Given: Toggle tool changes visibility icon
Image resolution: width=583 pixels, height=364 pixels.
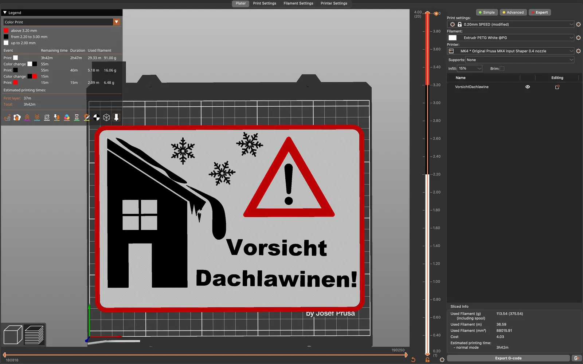Looking at the screenshot, I should (57, 117).
